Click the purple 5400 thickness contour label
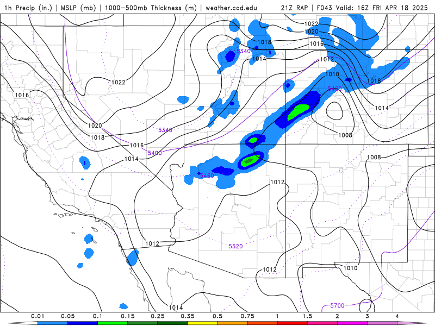The image size is (435, 326). (x=155, y=153)
